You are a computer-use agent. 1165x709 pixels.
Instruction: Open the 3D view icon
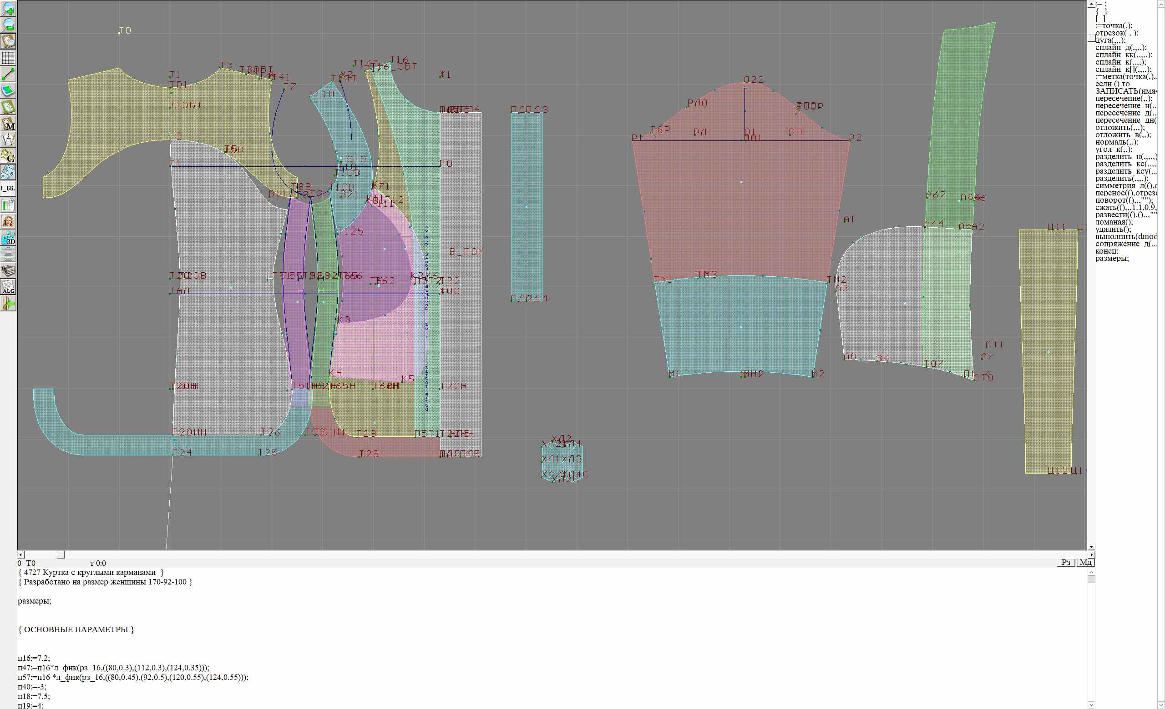tap(9, 238)
